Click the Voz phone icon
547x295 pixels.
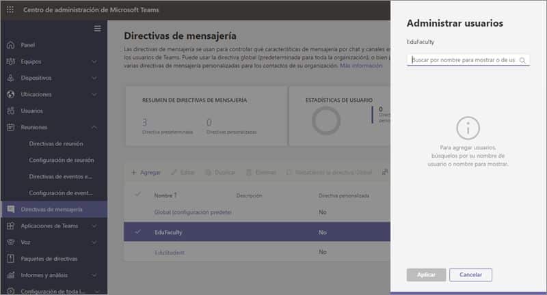10,242
